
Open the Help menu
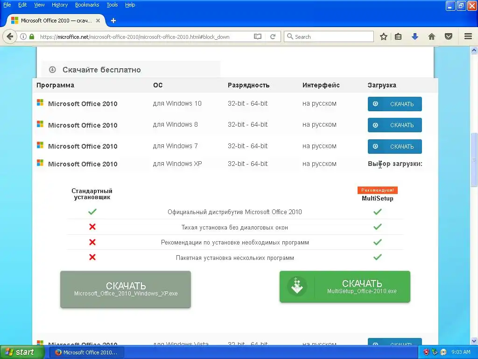[130, 5]
